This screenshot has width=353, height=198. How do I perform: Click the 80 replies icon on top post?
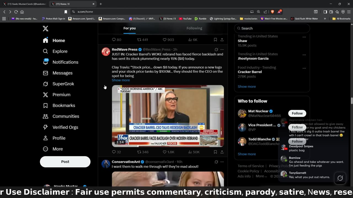(116, 40)
